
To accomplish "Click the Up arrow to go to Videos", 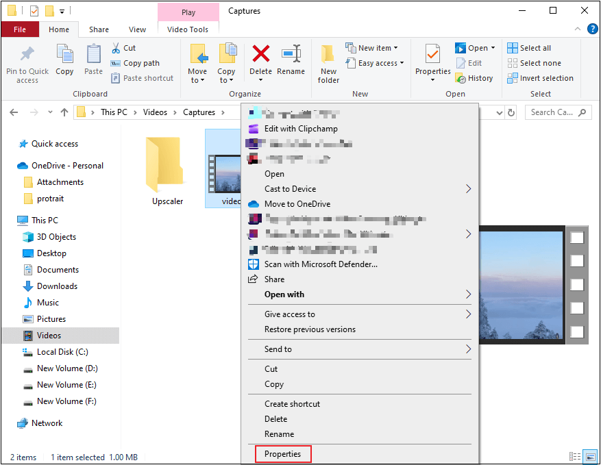I will (x=64, y=112).
